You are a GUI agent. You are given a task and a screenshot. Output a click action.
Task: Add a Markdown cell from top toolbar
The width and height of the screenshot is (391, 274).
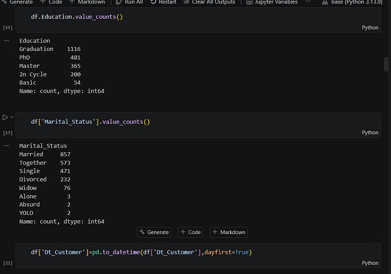(87, 2)
